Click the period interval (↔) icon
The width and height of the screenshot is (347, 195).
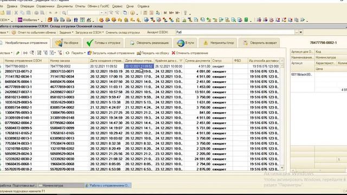coord(25,53)
